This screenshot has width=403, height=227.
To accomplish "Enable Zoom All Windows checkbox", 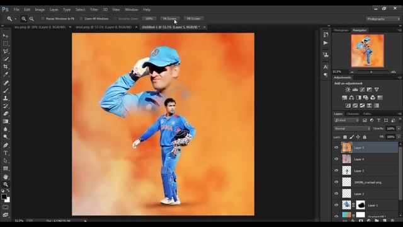I will (81, 18).
